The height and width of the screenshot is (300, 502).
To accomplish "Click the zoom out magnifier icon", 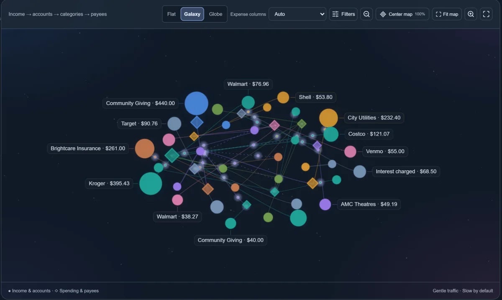I will tap(366, 14).
